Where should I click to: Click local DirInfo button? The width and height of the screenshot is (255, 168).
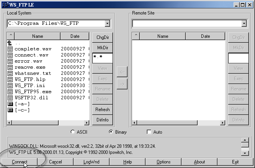(103, 120)
